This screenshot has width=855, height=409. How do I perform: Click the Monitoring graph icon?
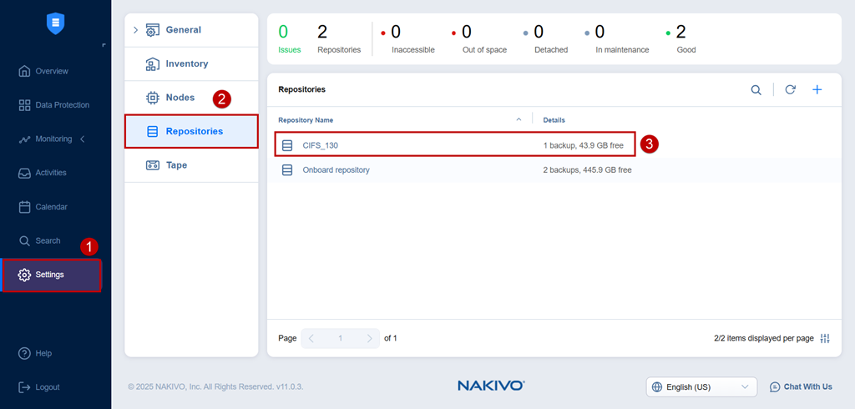[x=24, y=139]
